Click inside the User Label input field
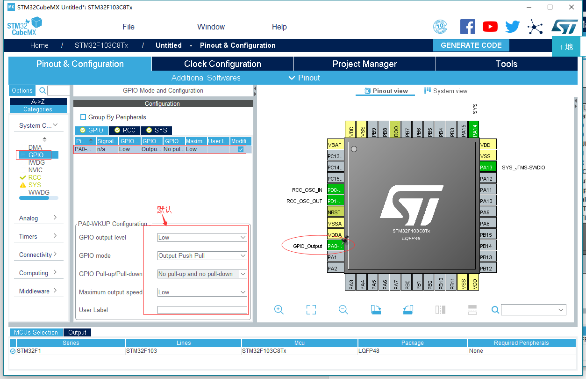Image resolution: width=586 pixels, height=379 pixels. pos(202,310)
